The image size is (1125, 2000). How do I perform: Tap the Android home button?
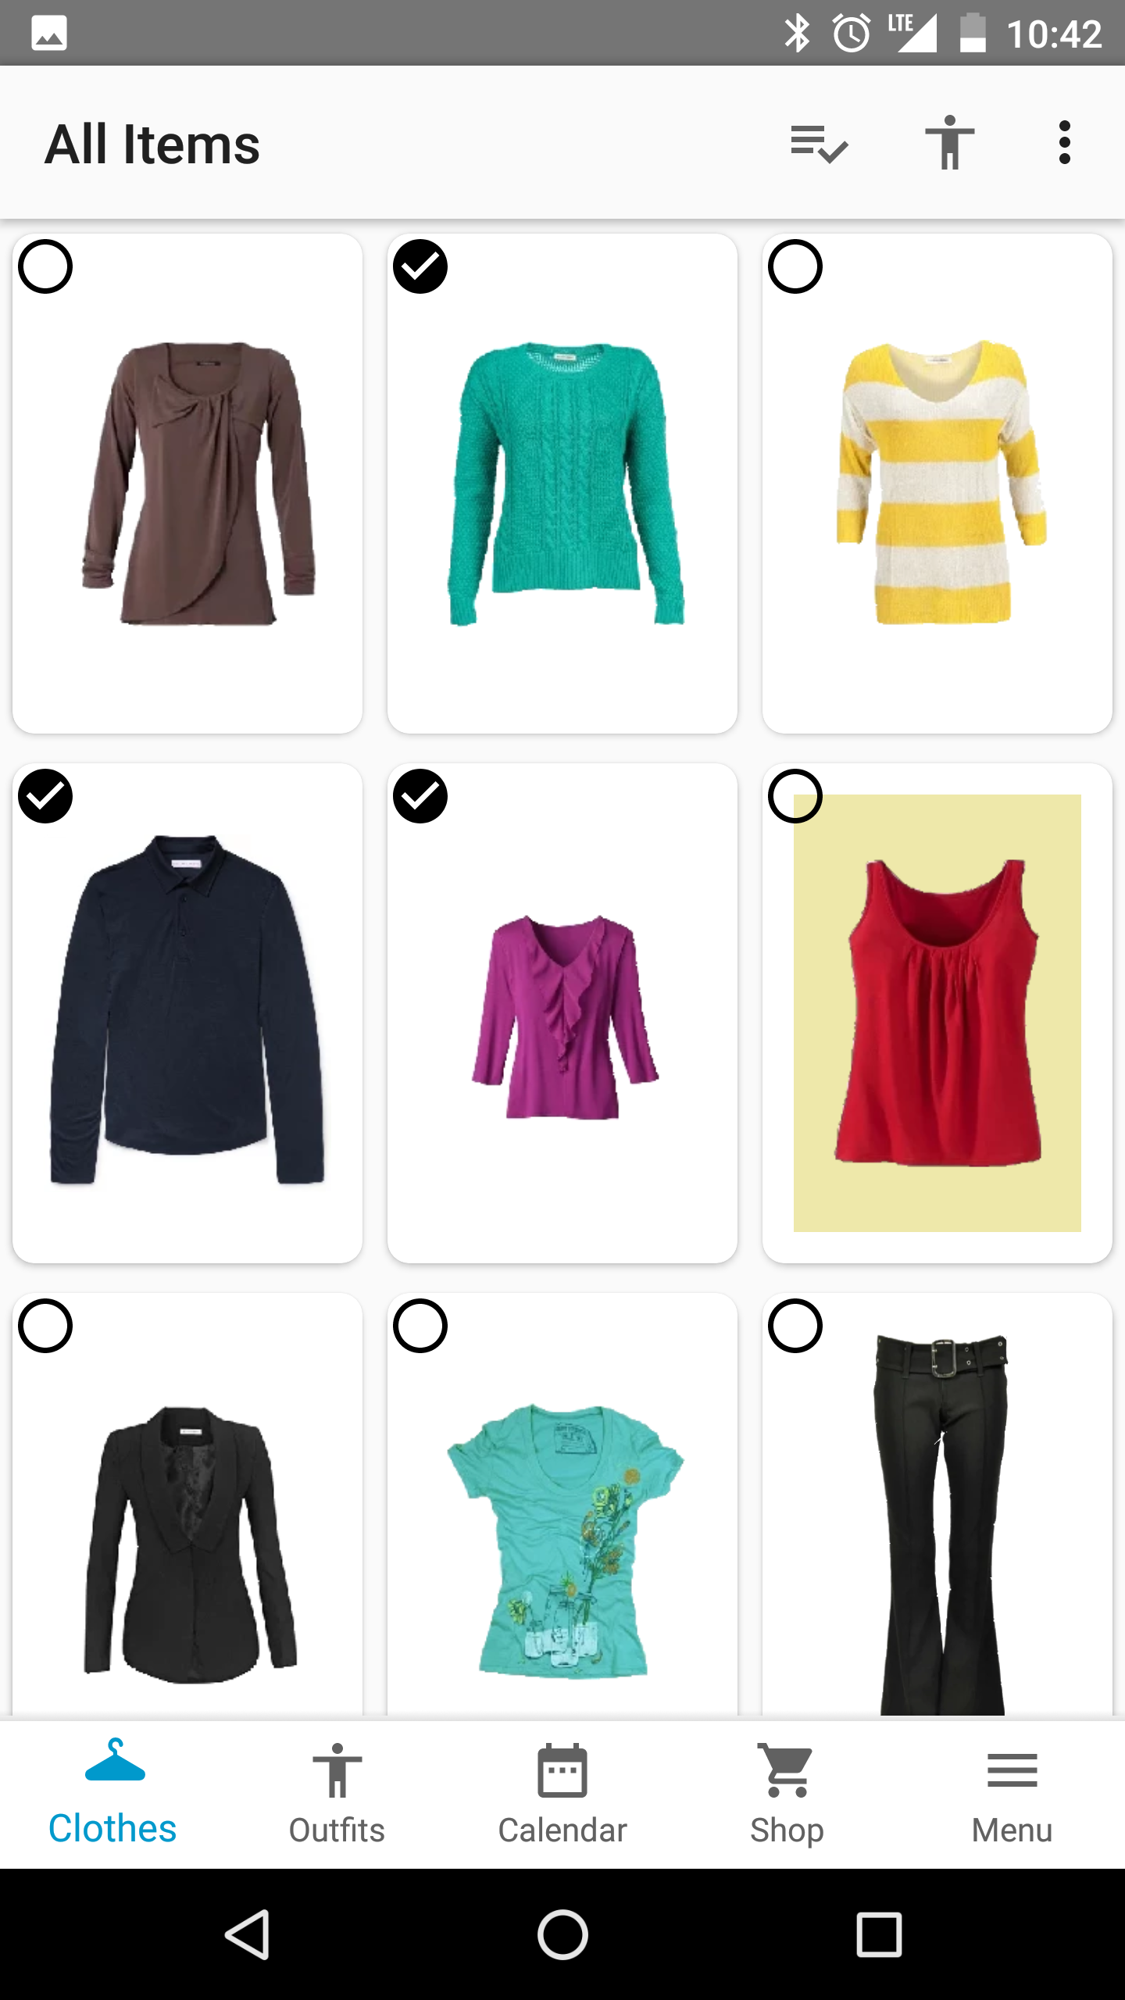[562, 1934]
